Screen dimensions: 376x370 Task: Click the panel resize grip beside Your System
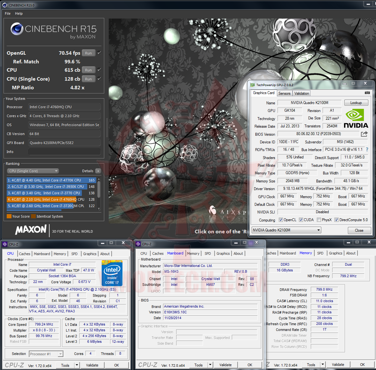[107, 128]
